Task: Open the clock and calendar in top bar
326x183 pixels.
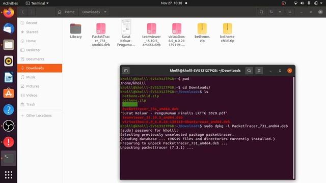Action: point(172,3)
